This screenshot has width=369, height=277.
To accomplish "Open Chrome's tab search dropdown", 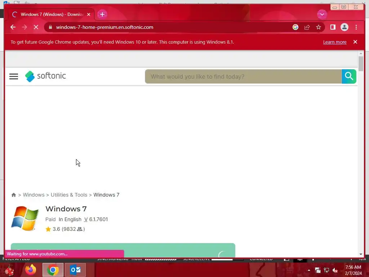I will [x=322, y=14].
